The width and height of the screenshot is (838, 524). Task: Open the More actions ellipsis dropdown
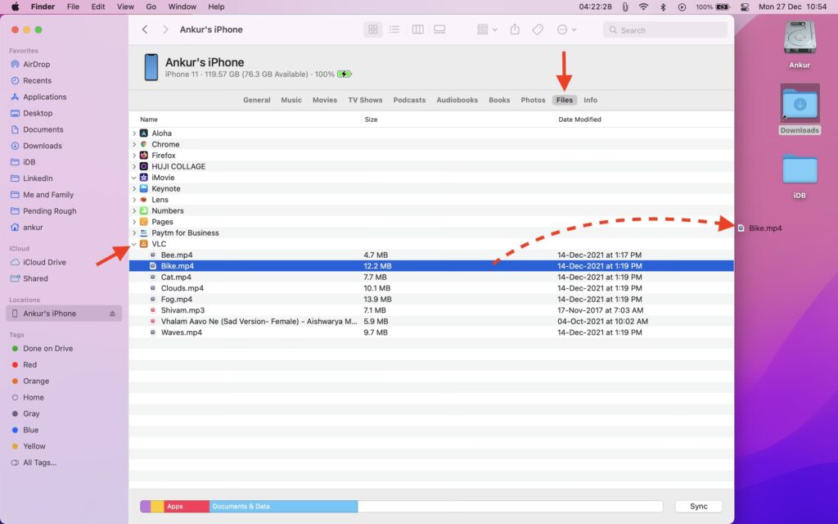click(x=566, y=29)
